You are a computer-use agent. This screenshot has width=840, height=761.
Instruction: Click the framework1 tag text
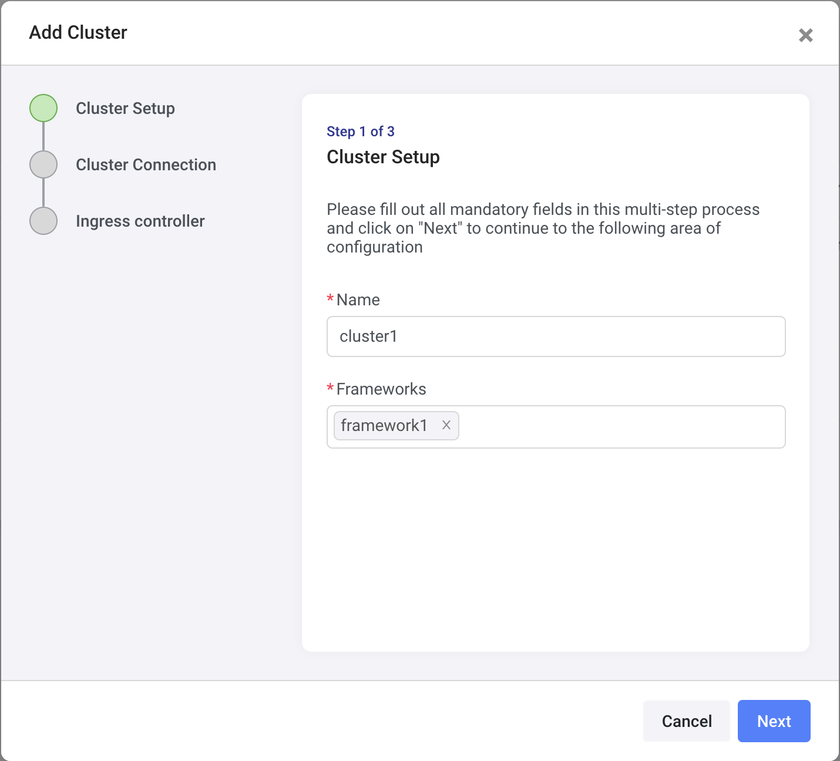[x=384, y=426]
